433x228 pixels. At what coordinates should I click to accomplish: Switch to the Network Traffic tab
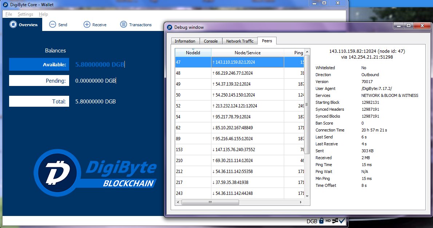point(240,41)
